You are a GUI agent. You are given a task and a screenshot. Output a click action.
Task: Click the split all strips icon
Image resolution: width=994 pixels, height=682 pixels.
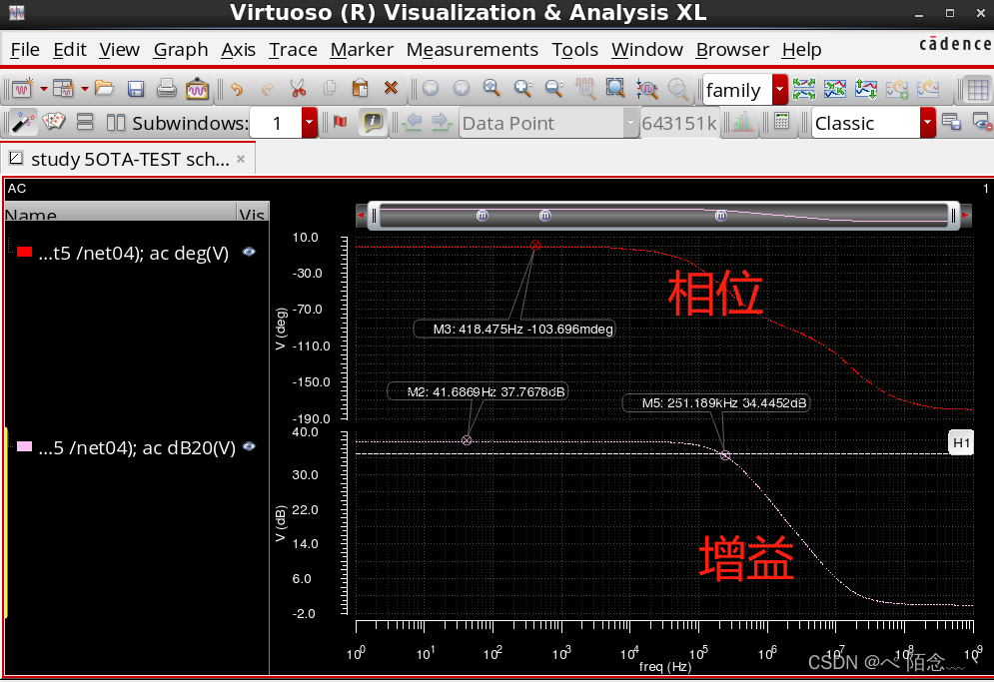(x=804, y=89)
